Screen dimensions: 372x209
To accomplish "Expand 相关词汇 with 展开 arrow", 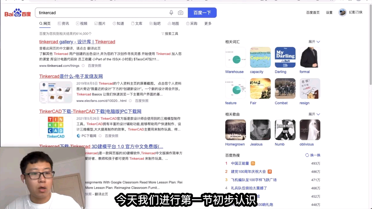I will click(x=314, y=42).
